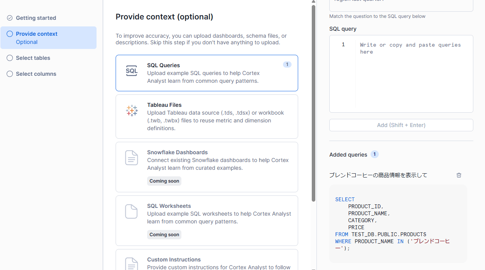
Task: Click the Custom Instructions document icon
Action: click(x=132, y=264)
